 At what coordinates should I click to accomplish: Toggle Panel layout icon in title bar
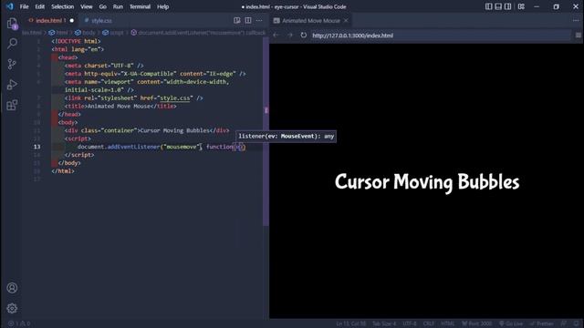pos(498,6)
